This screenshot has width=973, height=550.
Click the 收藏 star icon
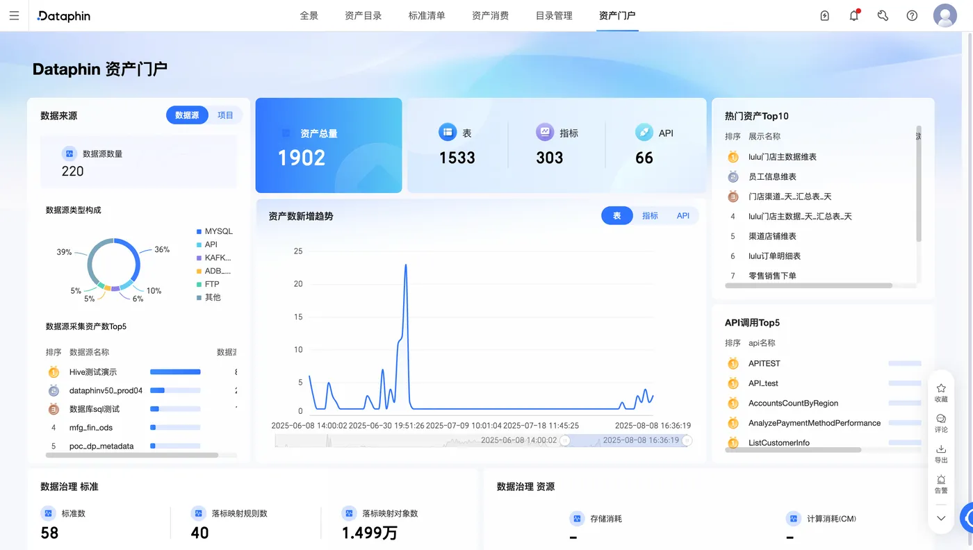point(941,388)
